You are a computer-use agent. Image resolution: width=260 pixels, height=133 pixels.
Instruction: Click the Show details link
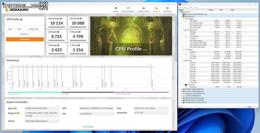88,127
